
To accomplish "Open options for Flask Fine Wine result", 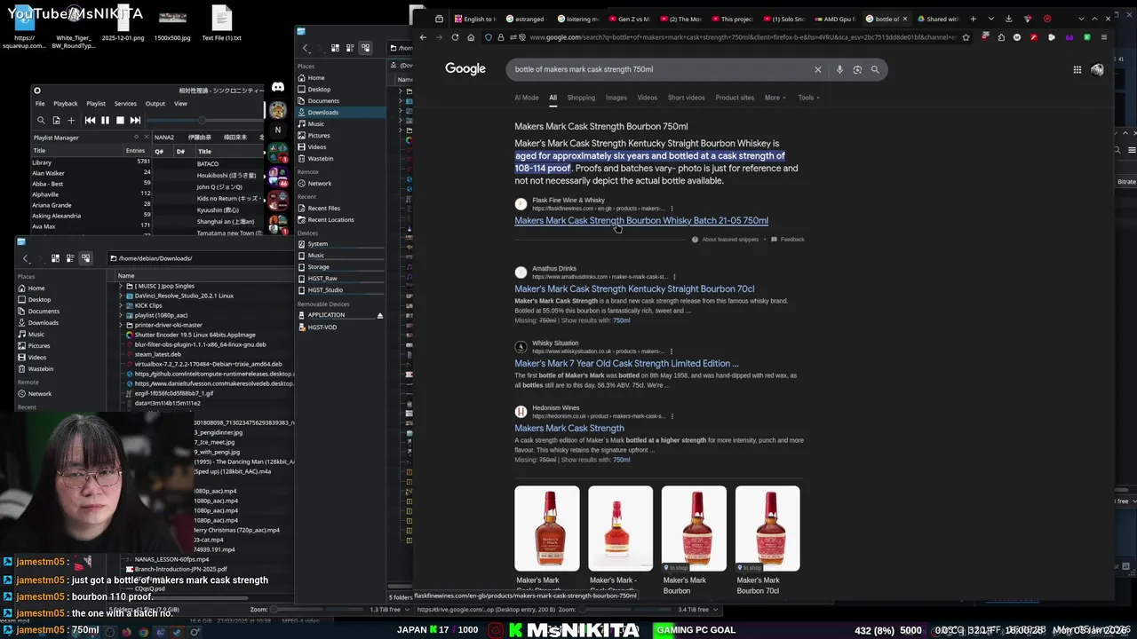I will point(672,209).
